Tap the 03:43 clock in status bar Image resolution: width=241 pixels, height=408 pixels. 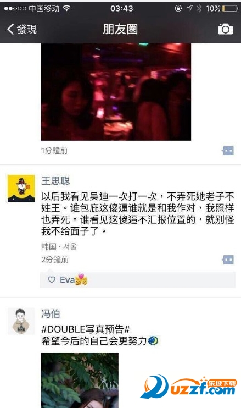121,9
